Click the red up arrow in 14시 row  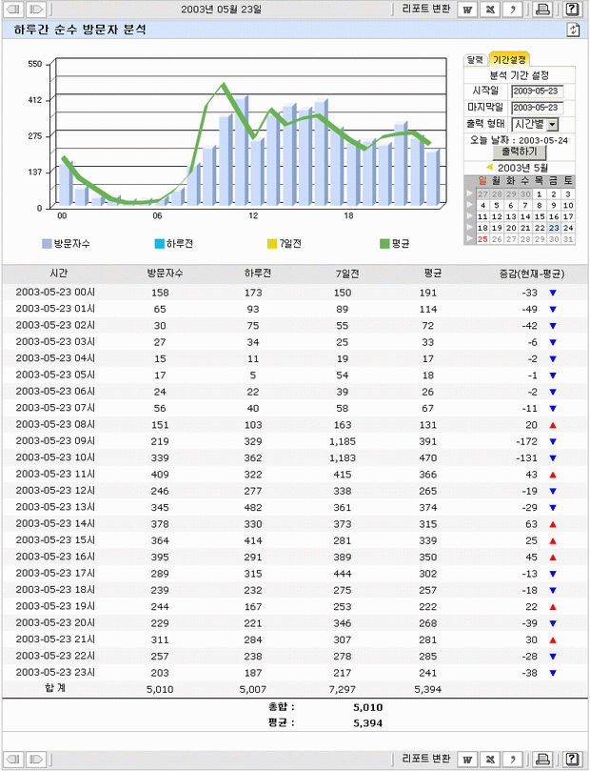pos(553,525)
